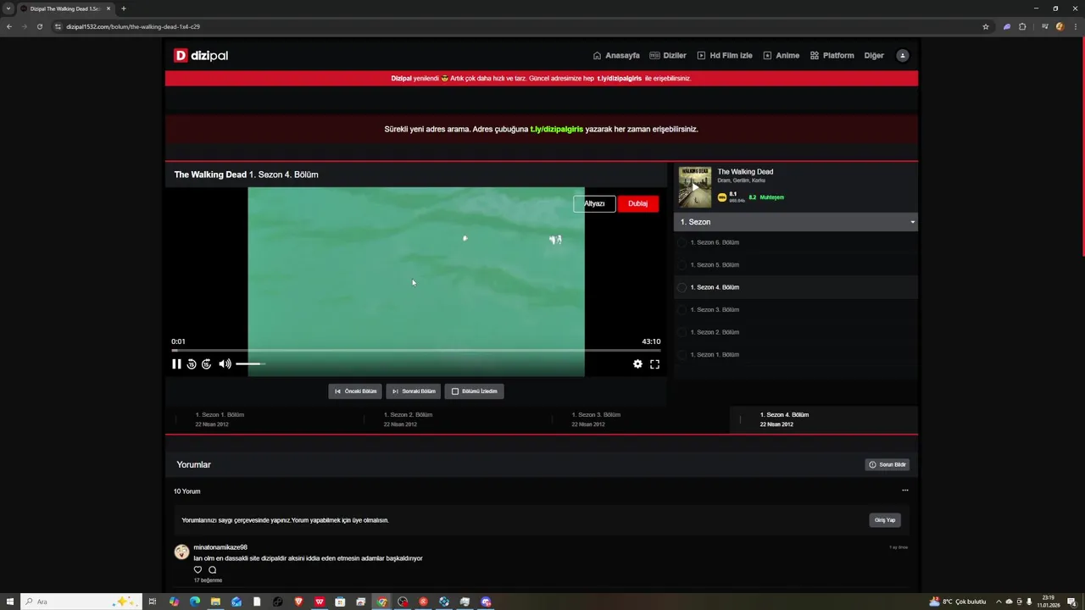Click the dizipal logo
Image resolution: width=1085 pixels, height=610 pixels.
point(201,56)
